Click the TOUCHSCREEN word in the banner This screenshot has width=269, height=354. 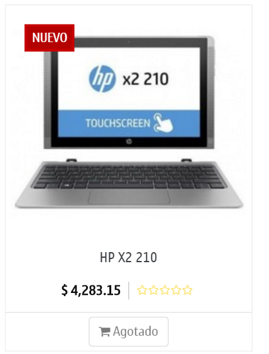pos(118,123)
